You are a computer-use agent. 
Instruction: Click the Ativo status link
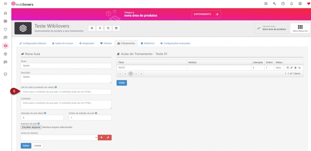click(x=278, y=68)
